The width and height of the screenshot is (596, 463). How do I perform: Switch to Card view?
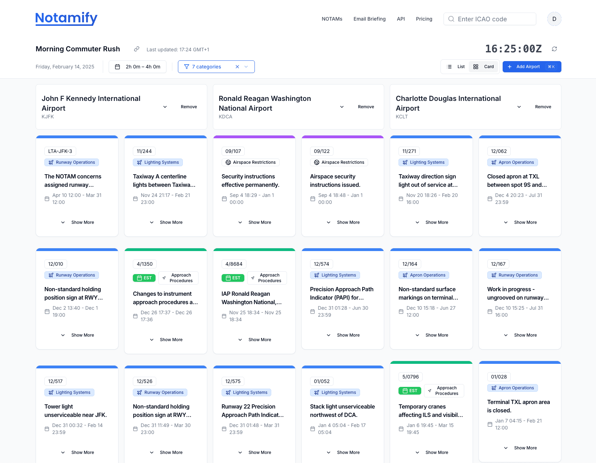tap(484, 67)
